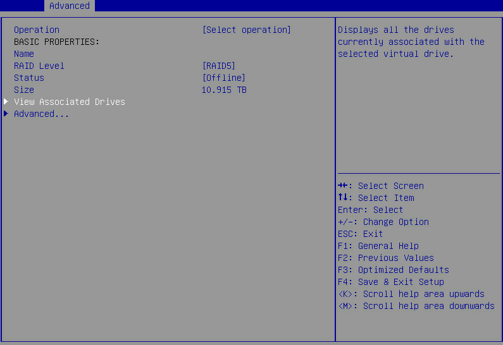Screen dimensions: 503x345
Task: Click the Select Item key hint
Action: (x=376, y=198)
